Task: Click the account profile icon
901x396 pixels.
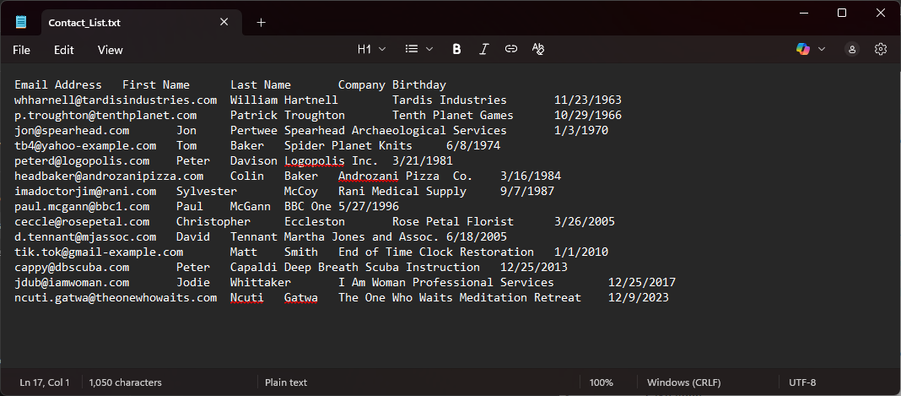Action: (853, 49)
